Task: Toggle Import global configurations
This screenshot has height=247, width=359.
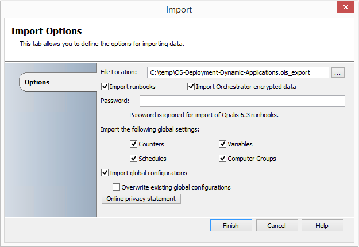Action: [x=105, y=173]
